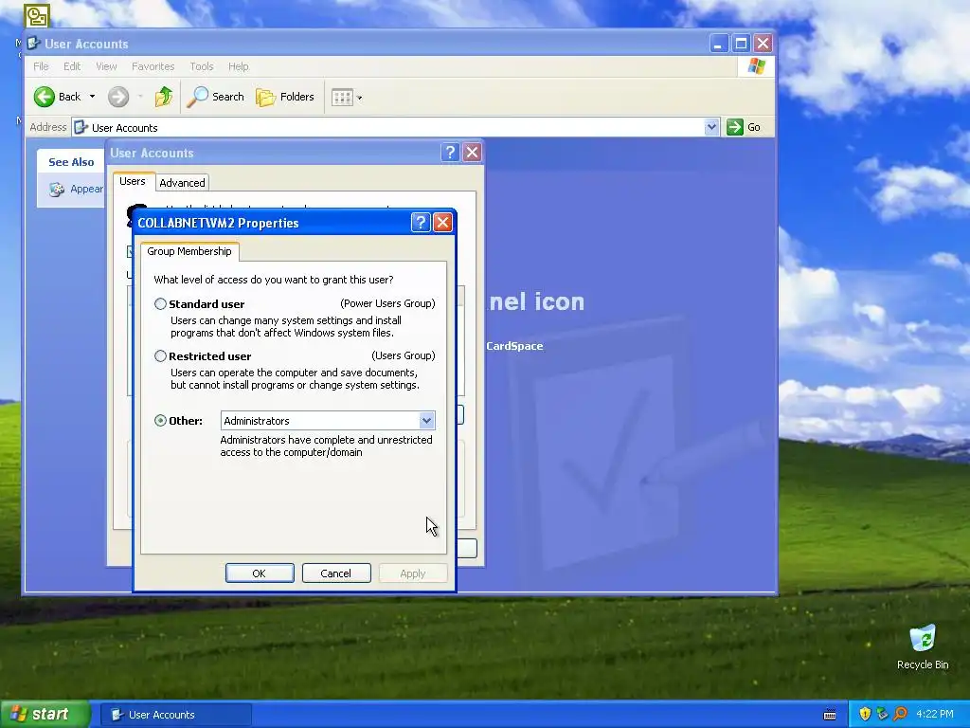
Task: Open the Help menu
Action: click(238, 66)
